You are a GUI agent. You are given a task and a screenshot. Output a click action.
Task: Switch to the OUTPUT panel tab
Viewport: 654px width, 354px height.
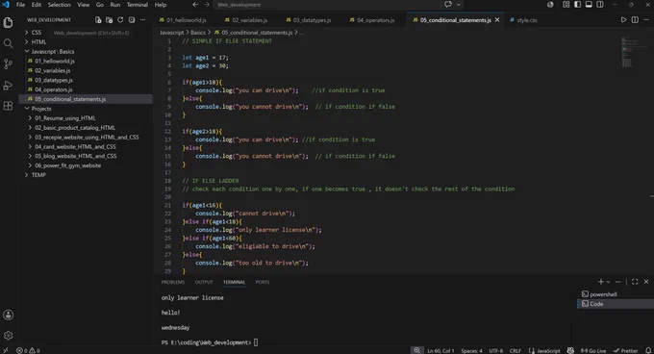coord(204,282)
